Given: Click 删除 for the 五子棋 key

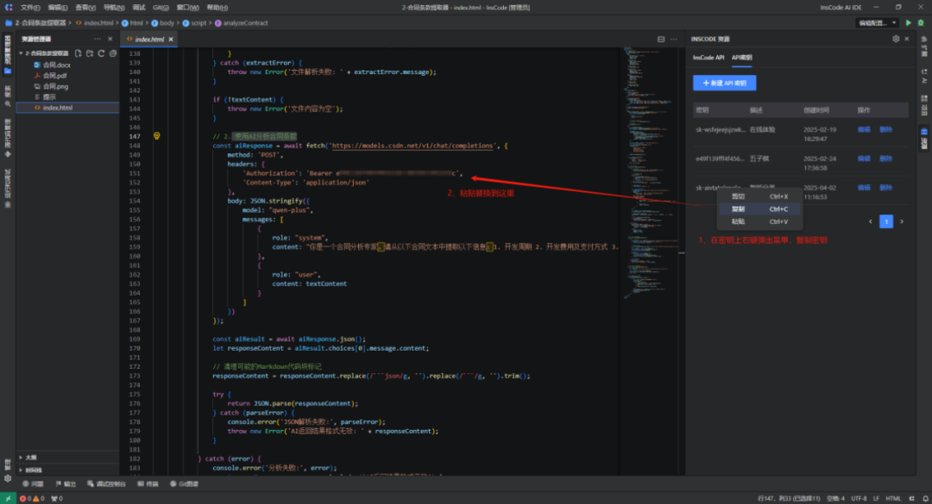Looking at the screenshot, I should point(885,159).
